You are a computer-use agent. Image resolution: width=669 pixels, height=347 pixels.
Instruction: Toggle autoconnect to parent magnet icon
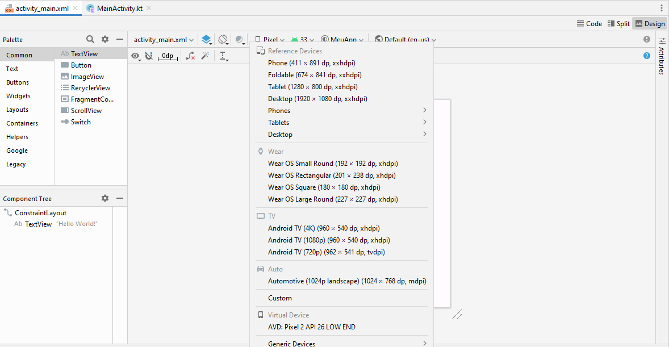(149, 56)
